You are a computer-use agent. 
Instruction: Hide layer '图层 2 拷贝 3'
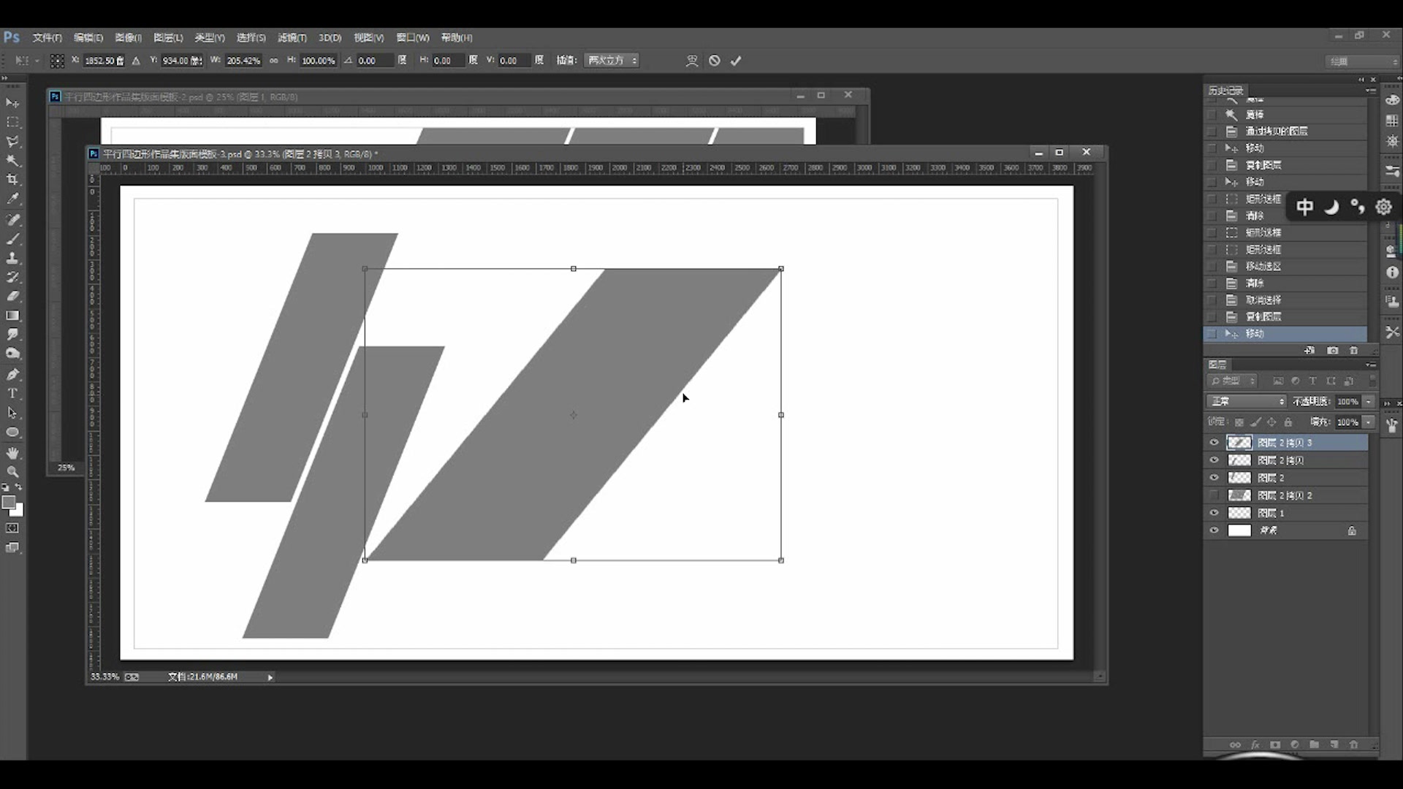point(1214,443)
